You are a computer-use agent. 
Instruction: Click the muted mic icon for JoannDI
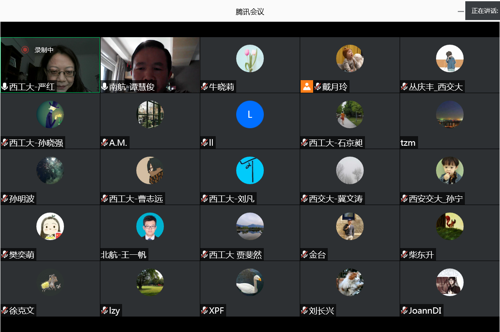[404, 310]
